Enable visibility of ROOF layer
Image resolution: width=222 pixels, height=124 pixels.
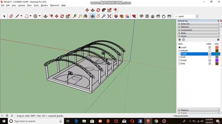tap(210, 57)
